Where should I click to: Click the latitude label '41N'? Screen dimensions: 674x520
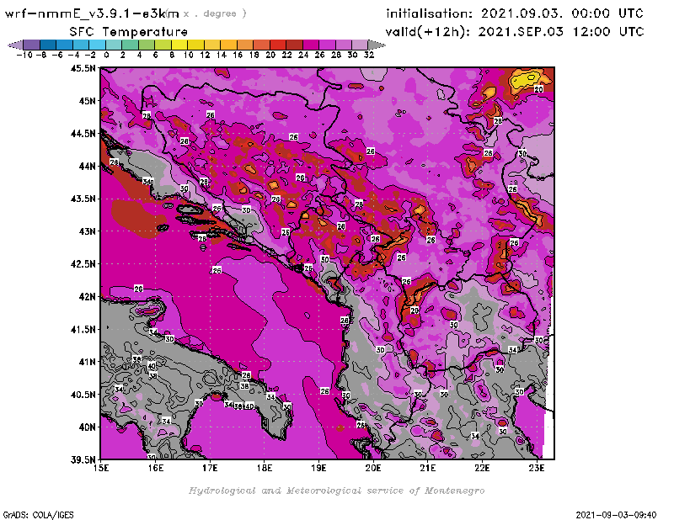click(88, 362)
